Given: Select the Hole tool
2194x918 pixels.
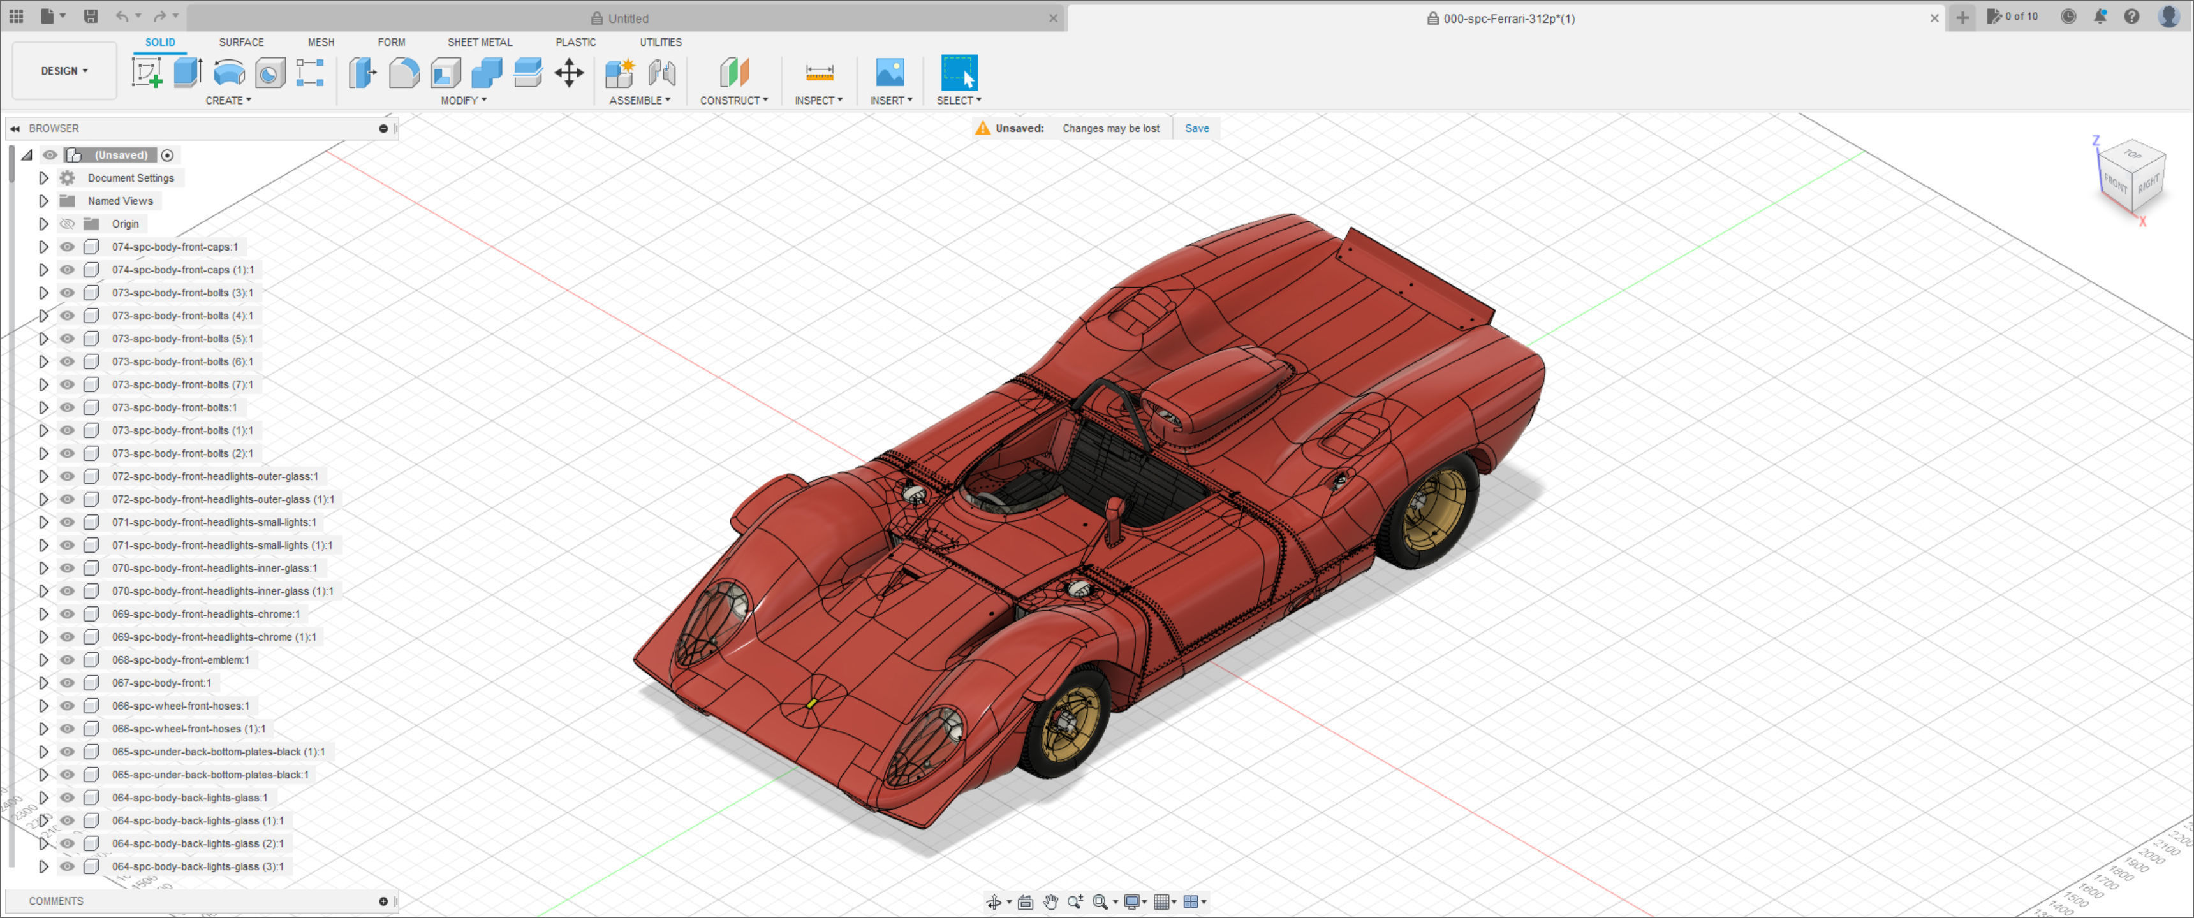Looking at the screenshot, I should (270, 73).
